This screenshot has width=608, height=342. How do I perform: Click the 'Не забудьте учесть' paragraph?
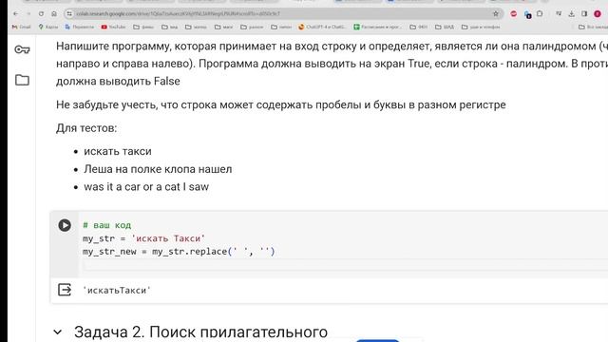(x=281, y=104)
